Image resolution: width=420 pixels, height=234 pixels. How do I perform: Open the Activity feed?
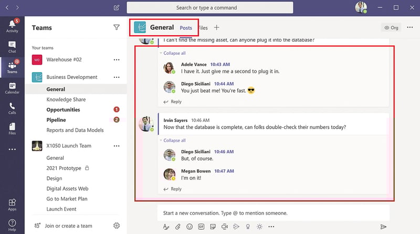(12, 26)
